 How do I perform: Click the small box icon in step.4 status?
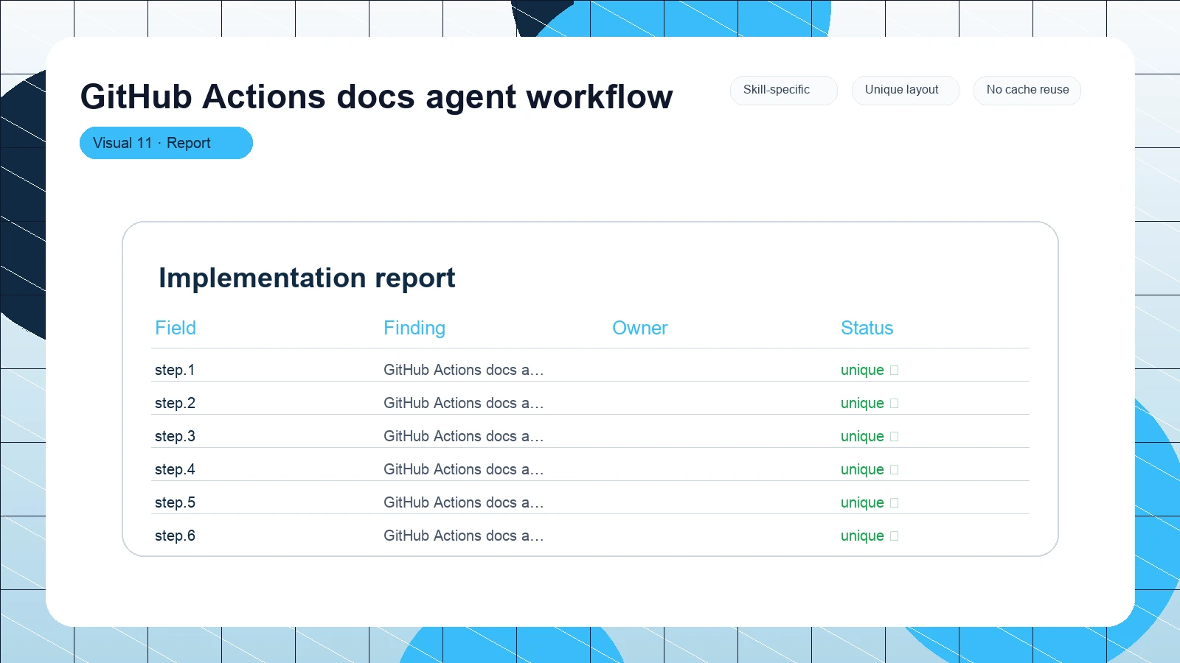tap(895, 470)
